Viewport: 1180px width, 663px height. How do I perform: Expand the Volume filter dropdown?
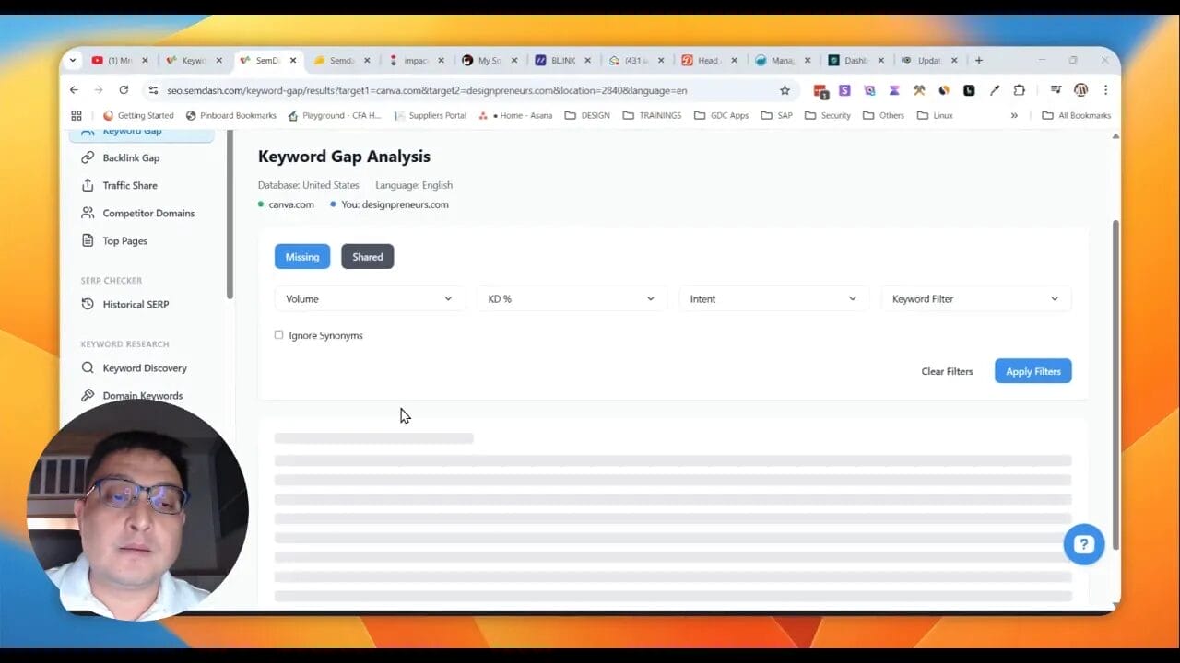coord(369,298)
